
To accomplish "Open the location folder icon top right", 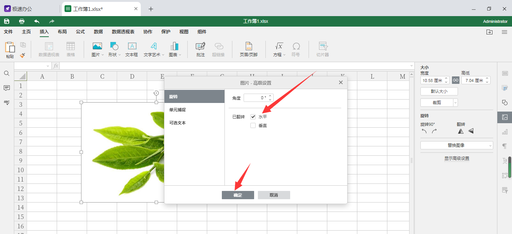I will click(489, 32).
